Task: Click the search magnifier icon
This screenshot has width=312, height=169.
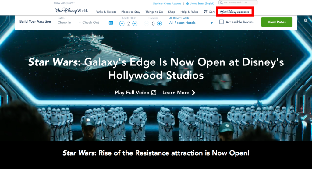Action: tap(222, 2)
